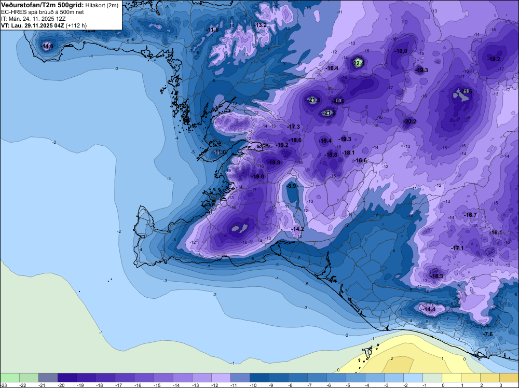Screen dimensions: 519x388
Task: Pick the dark blue -10 legend swatch
Action: tap(259, 378)
